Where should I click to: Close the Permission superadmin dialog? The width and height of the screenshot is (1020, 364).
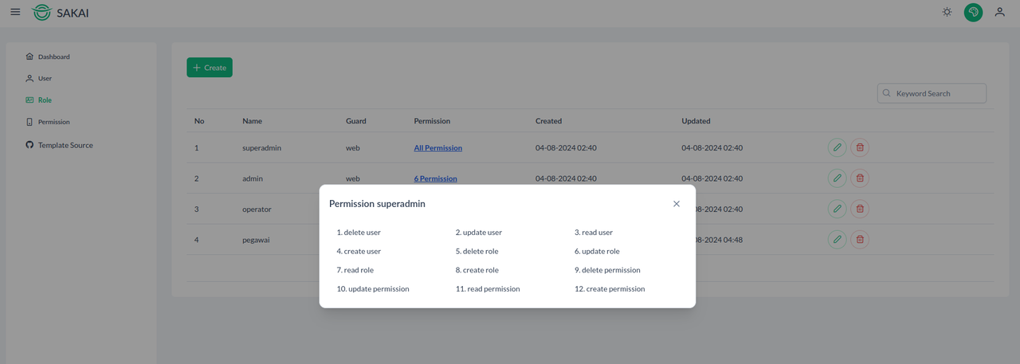(677, 204)
